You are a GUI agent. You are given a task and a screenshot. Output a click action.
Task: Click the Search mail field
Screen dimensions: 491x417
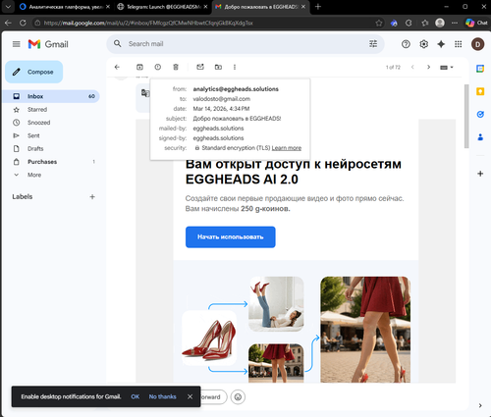(x=245, y=44)
